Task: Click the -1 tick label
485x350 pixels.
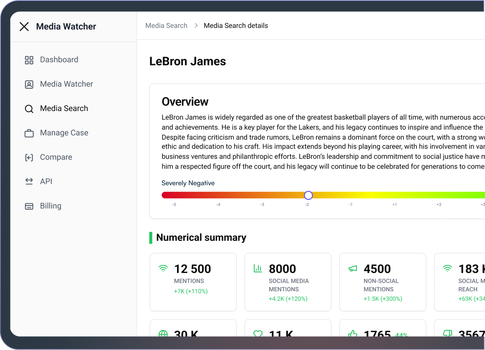Action: 351,205
